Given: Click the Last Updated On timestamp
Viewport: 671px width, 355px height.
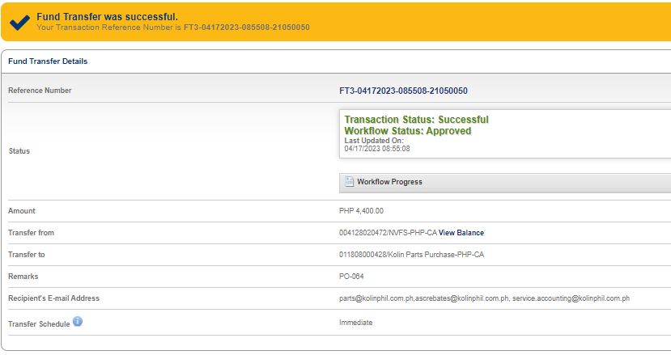Looking at the screenshot, I should tap(376, 149).
